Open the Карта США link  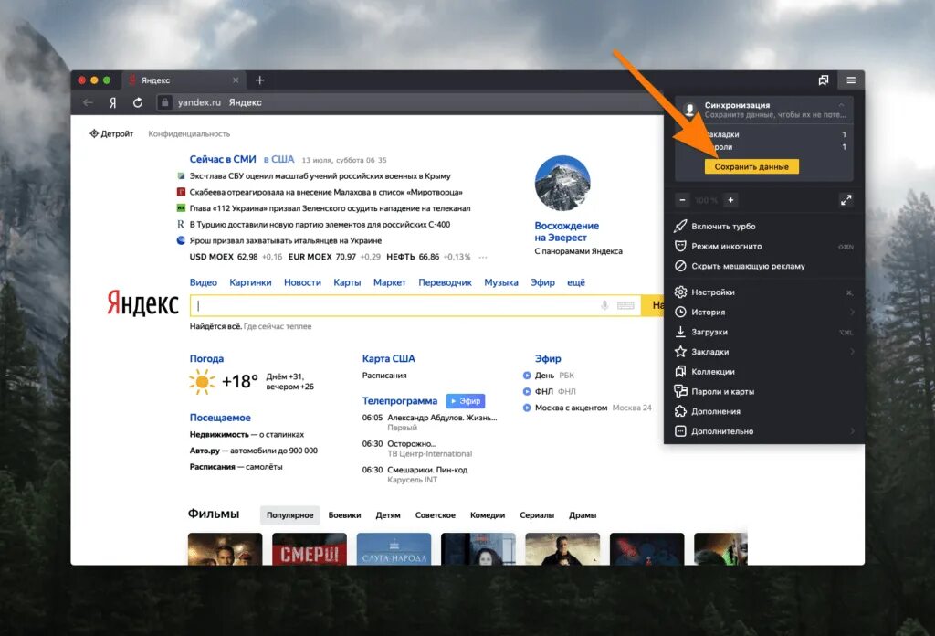pos(388,358)
